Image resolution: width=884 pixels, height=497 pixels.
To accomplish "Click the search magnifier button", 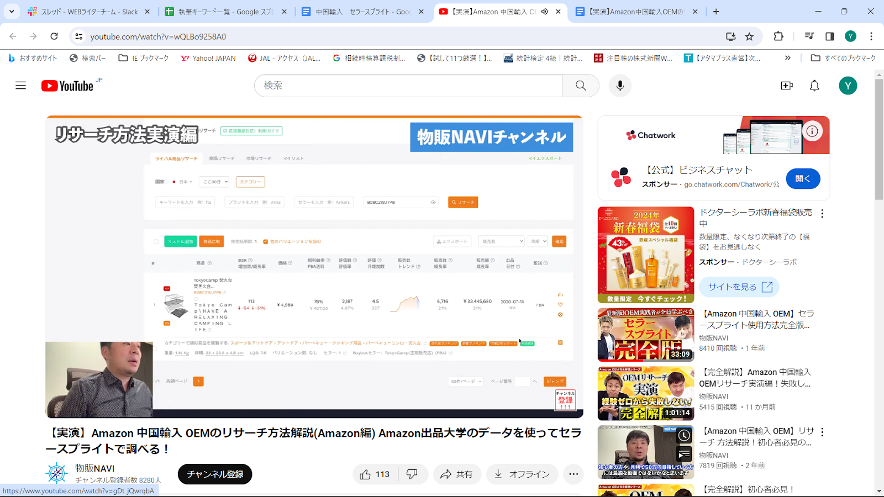I will [x=581, y=86].
